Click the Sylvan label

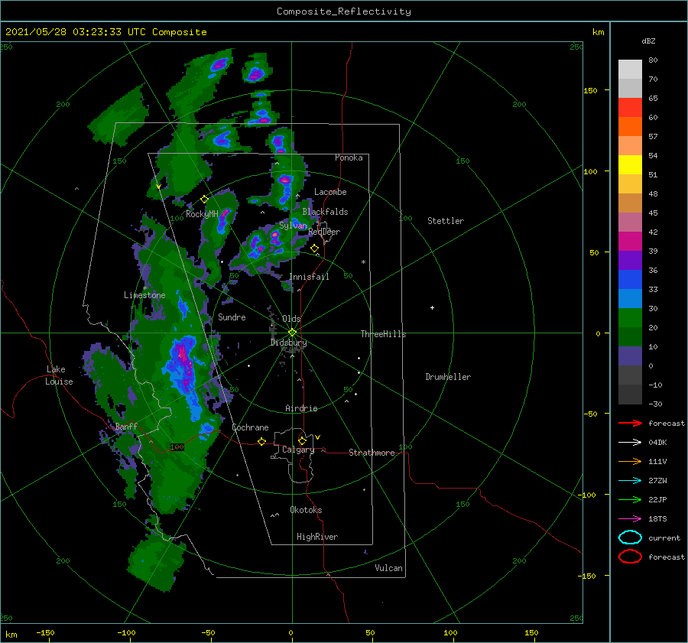pyautogui.click(x=293, y=226)
